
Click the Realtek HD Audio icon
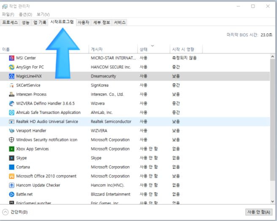coord(11,121)
